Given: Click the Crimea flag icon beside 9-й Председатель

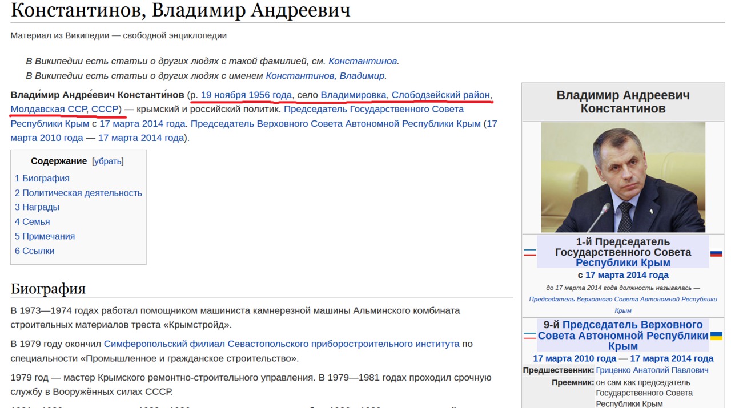Looking at the screenshot, I should click(530, 336).
